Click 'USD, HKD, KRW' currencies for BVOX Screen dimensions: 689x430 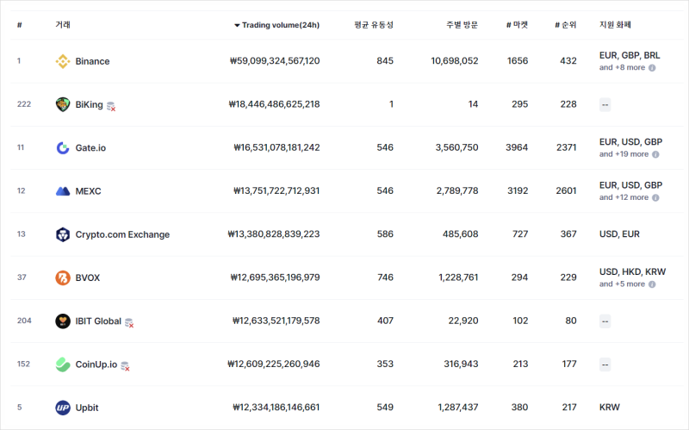633,271
